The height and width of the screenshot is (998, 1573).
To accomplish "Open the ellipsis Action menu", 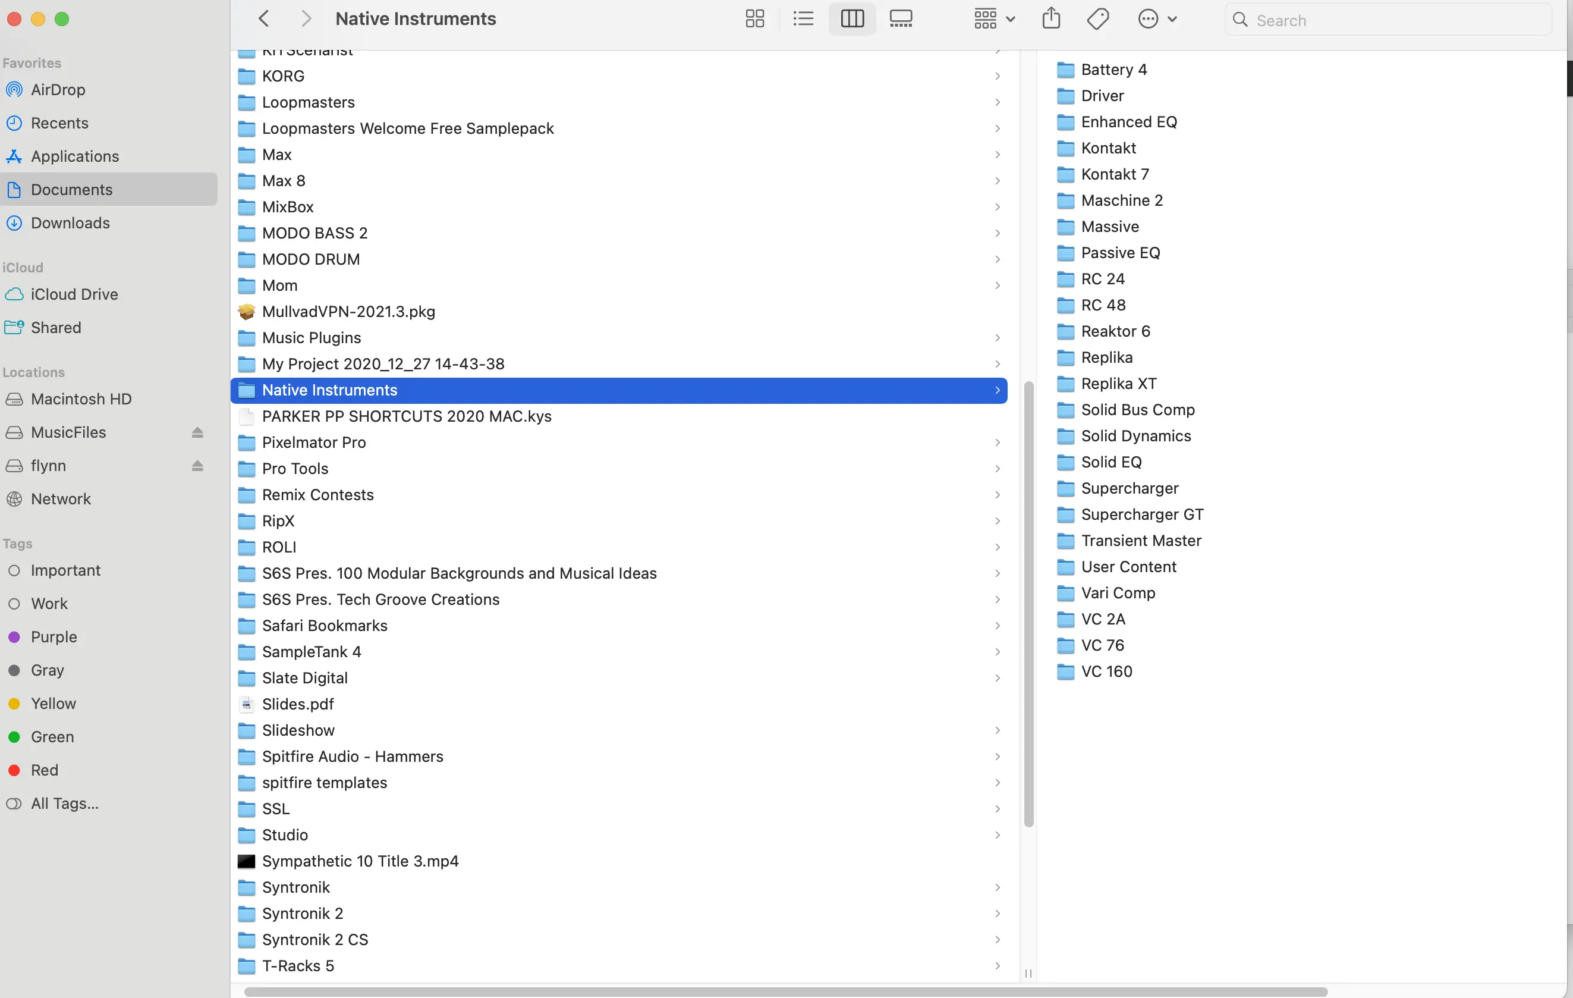I will tap(1157, 19).
